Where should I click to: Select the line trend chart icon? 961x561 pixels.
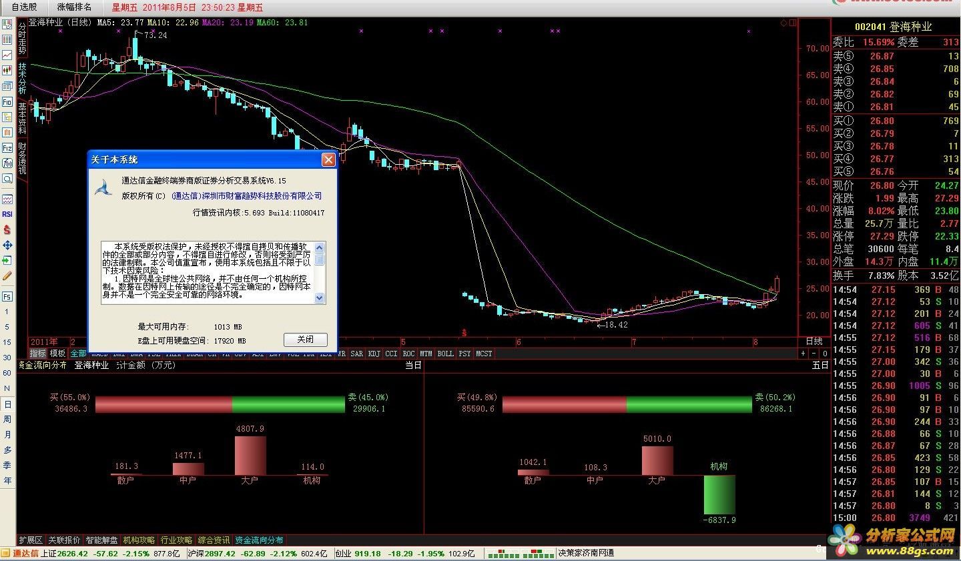pyautogui.click(x=7, y=55)
